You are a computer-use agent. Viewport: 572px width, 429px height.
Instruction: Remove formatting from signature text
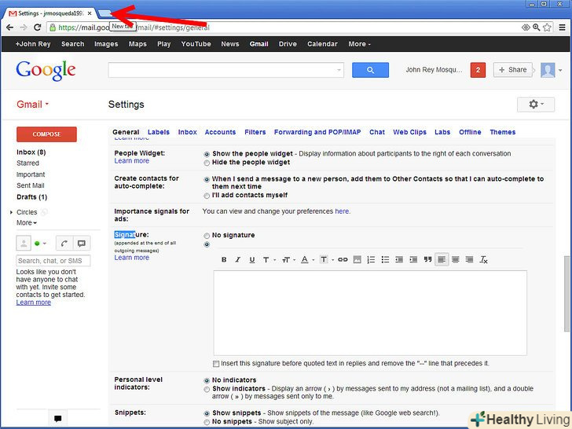point(484,260)
